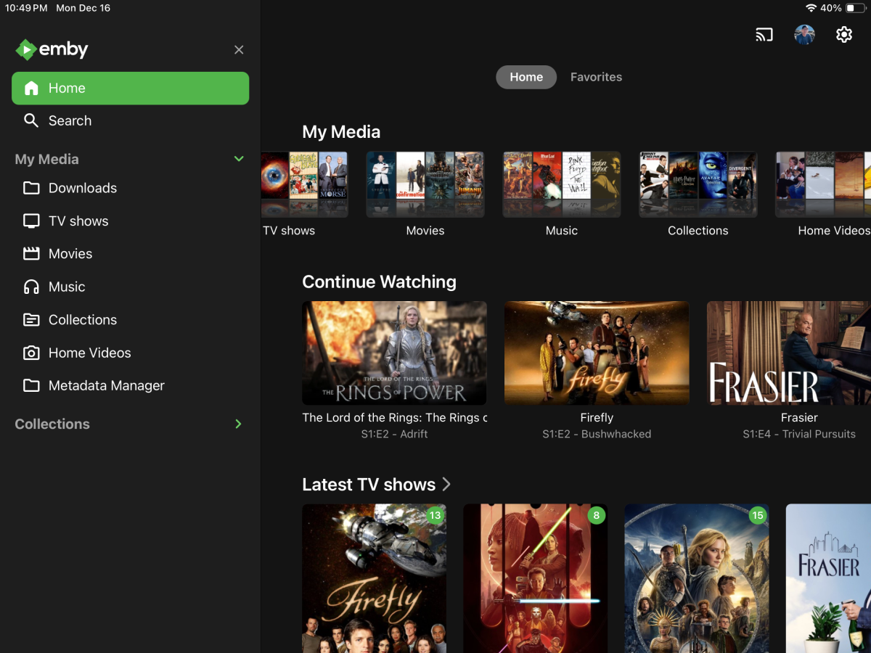
Task: Resume Firefly in Continue Watching
Action: tap(597, 353)
